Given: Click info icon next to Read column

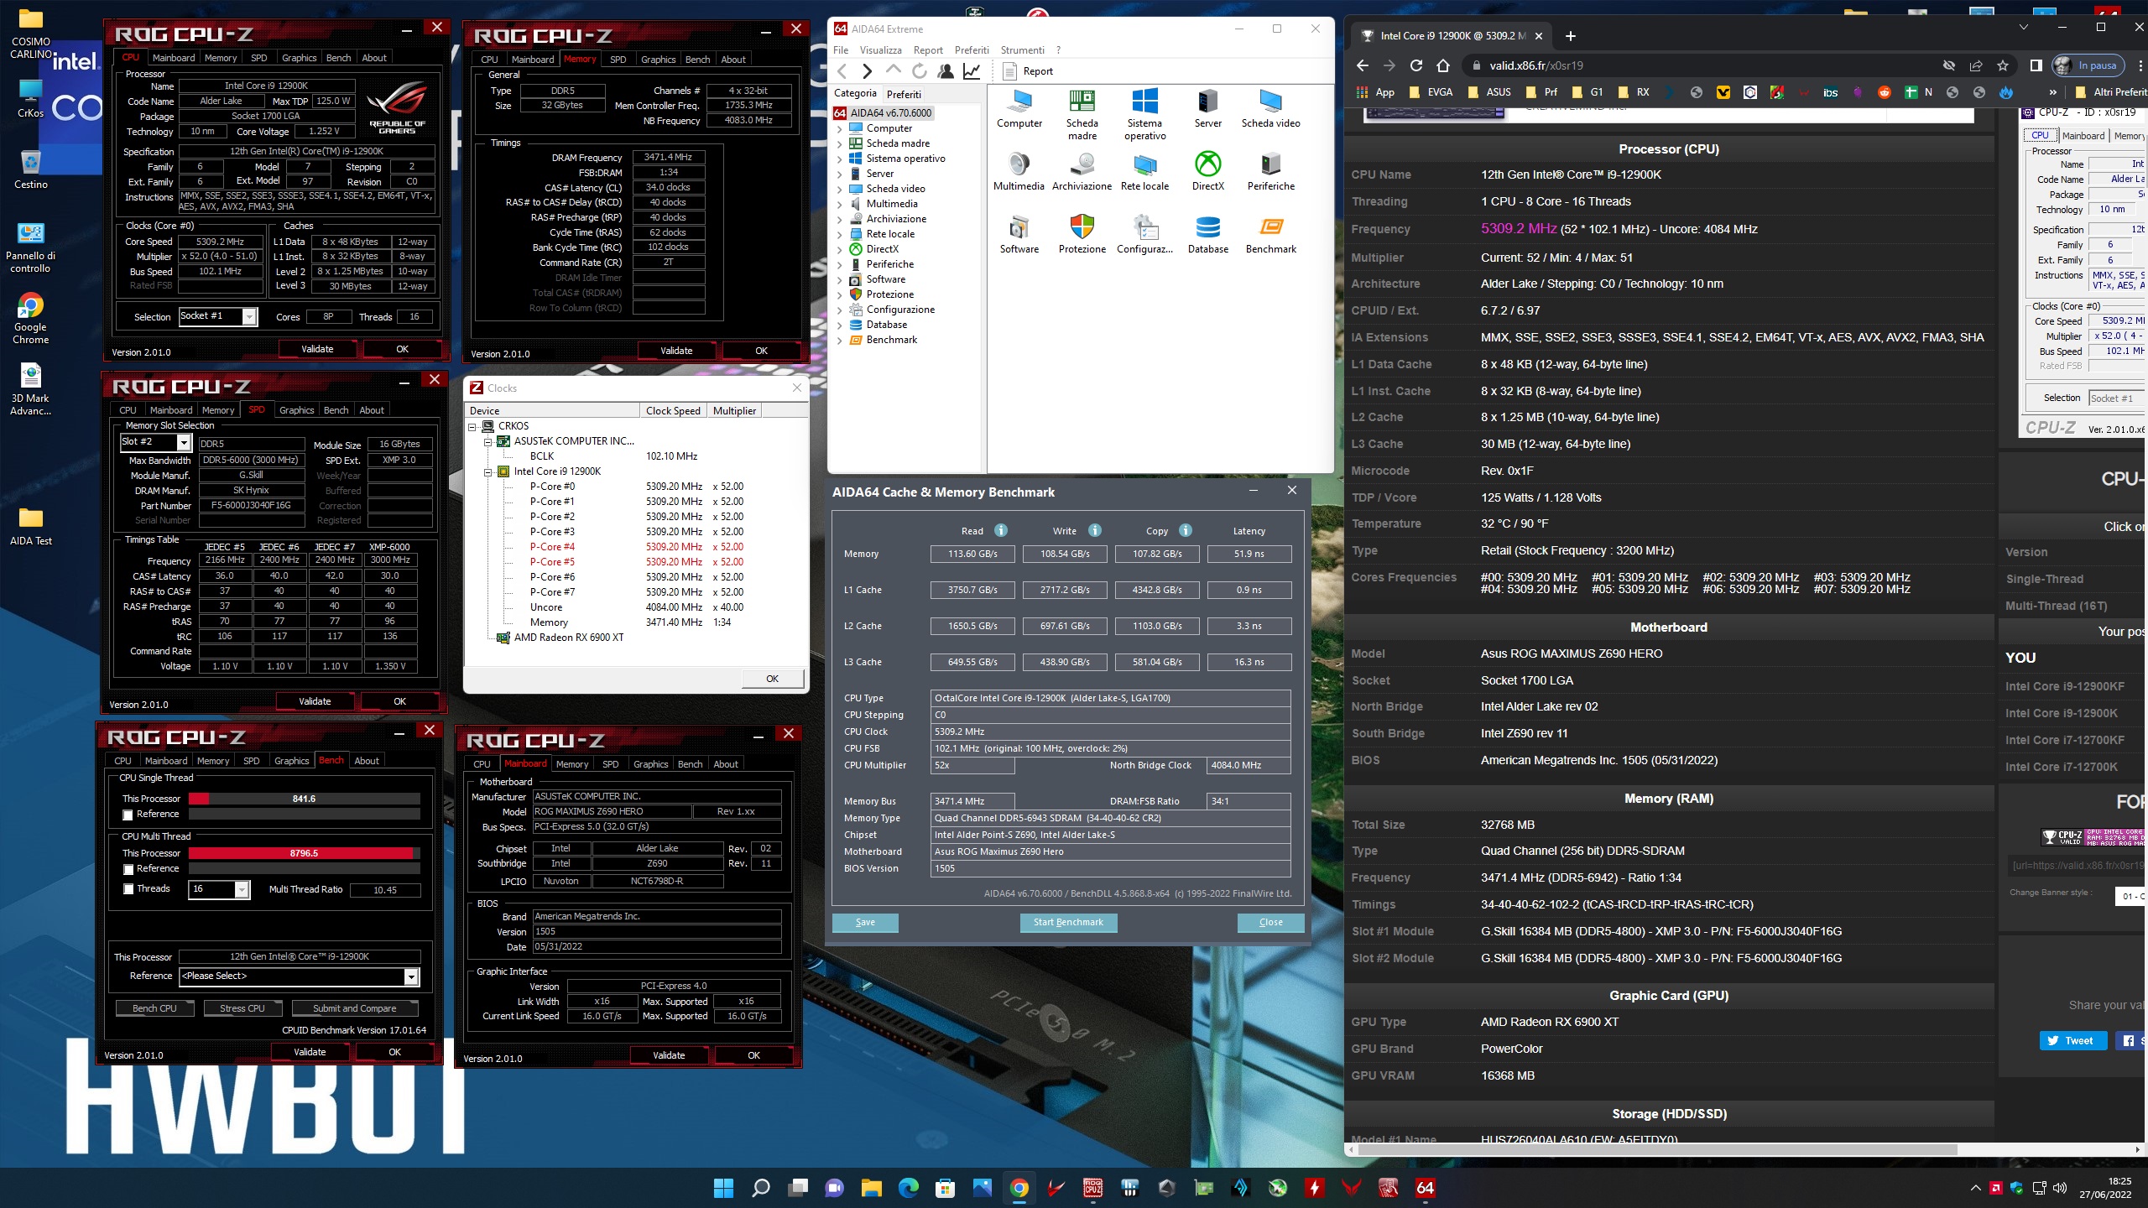Looking at the screenshot, I should click(1000, 530).
